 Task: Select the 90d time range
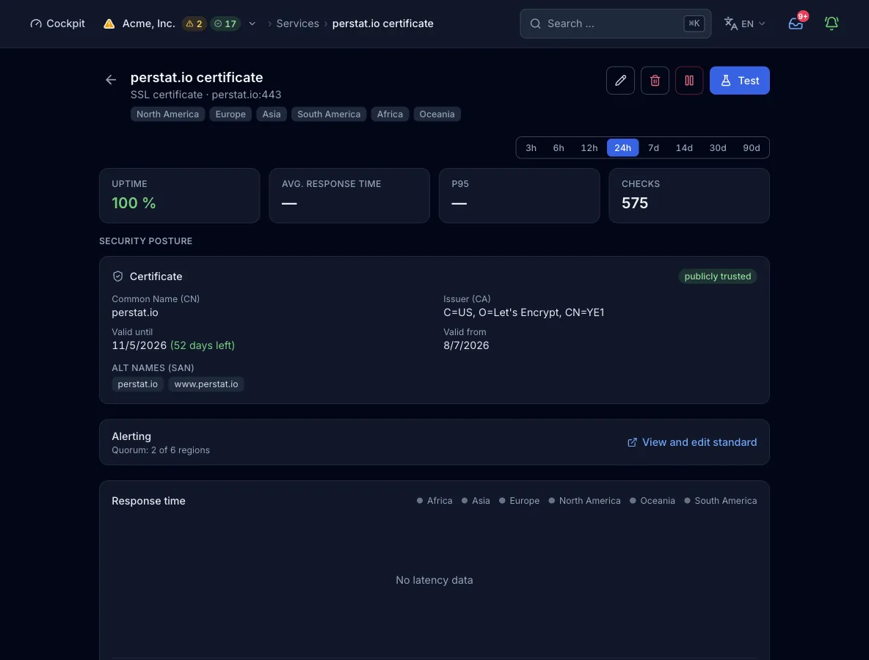click(751, 148)
